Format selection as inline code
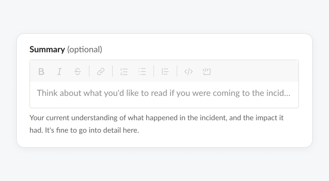This screenshot has width=329, height=181. 188,72
